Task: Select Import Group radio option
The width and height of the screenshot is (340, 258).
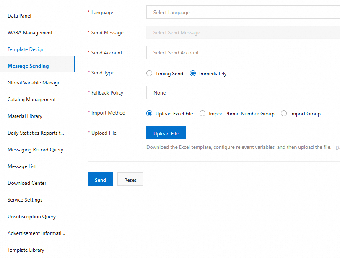Action: pyautogui.click(x=284, y=114)
